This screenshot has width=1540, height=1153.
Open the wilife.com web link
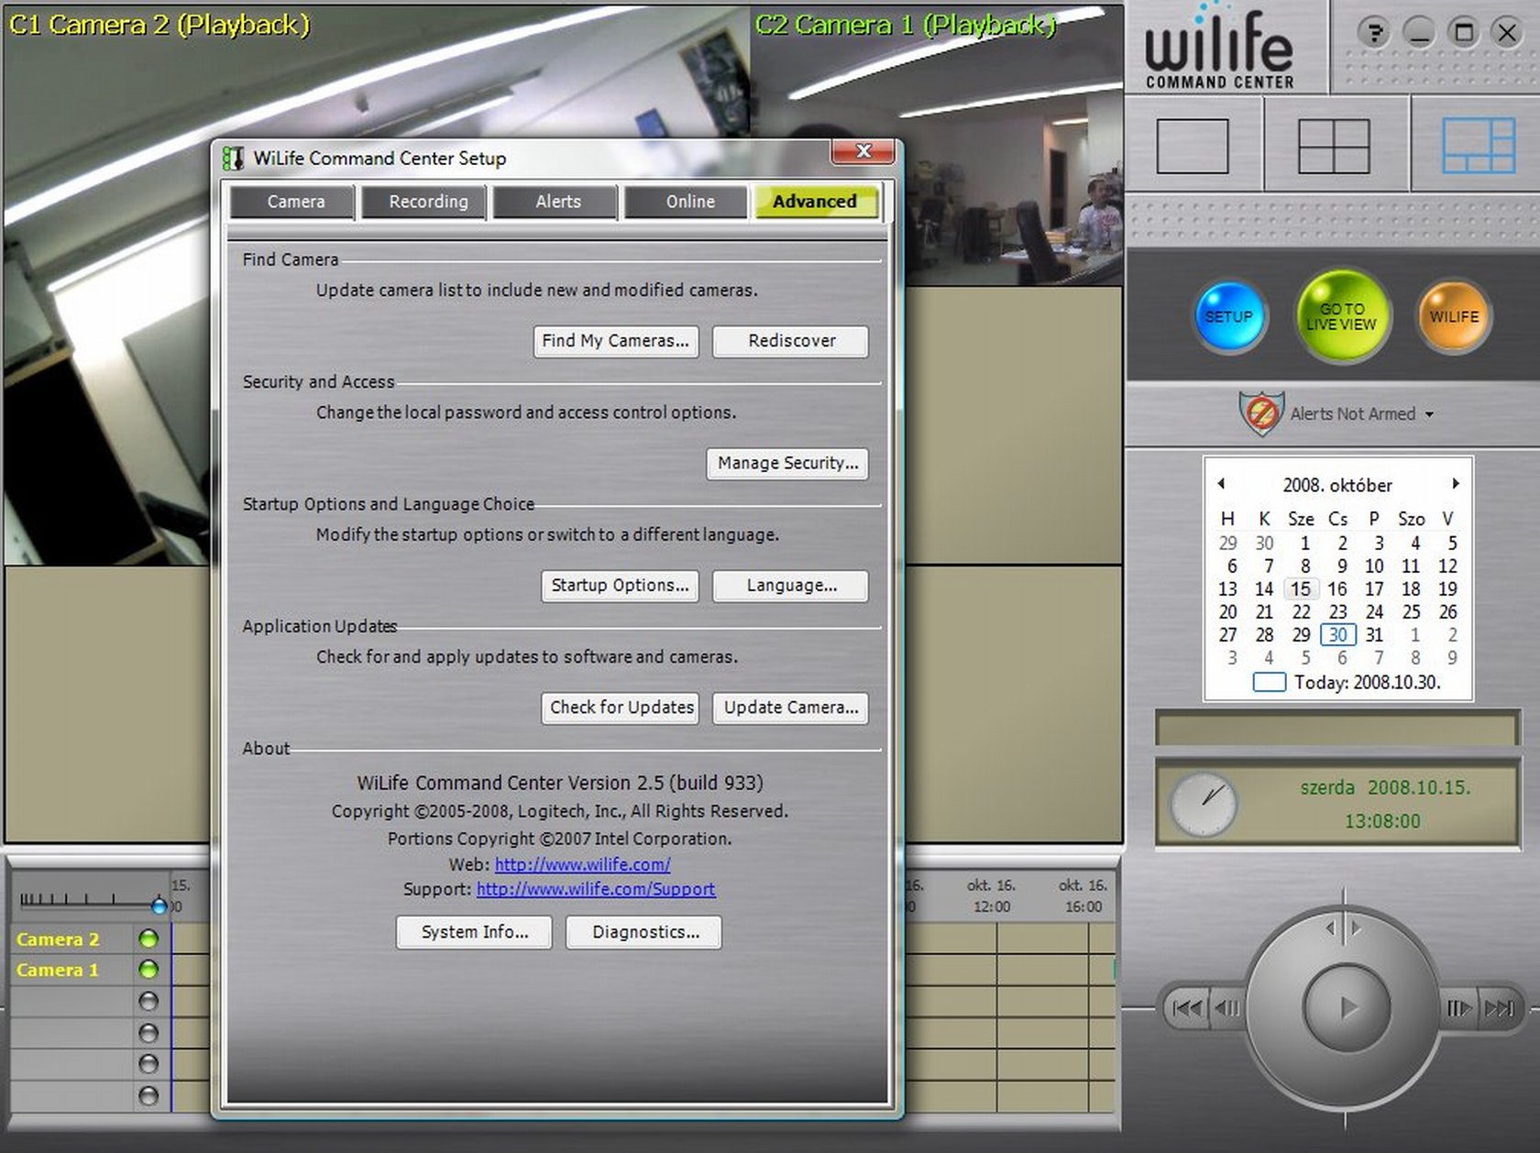(582, 864)
